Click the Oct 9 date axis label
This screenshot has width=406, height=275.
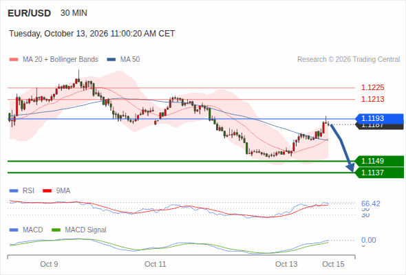49,264
